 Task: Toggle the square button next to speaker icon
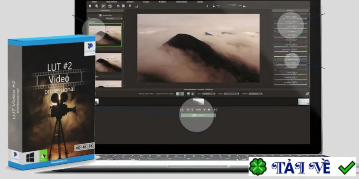[182, 94]
